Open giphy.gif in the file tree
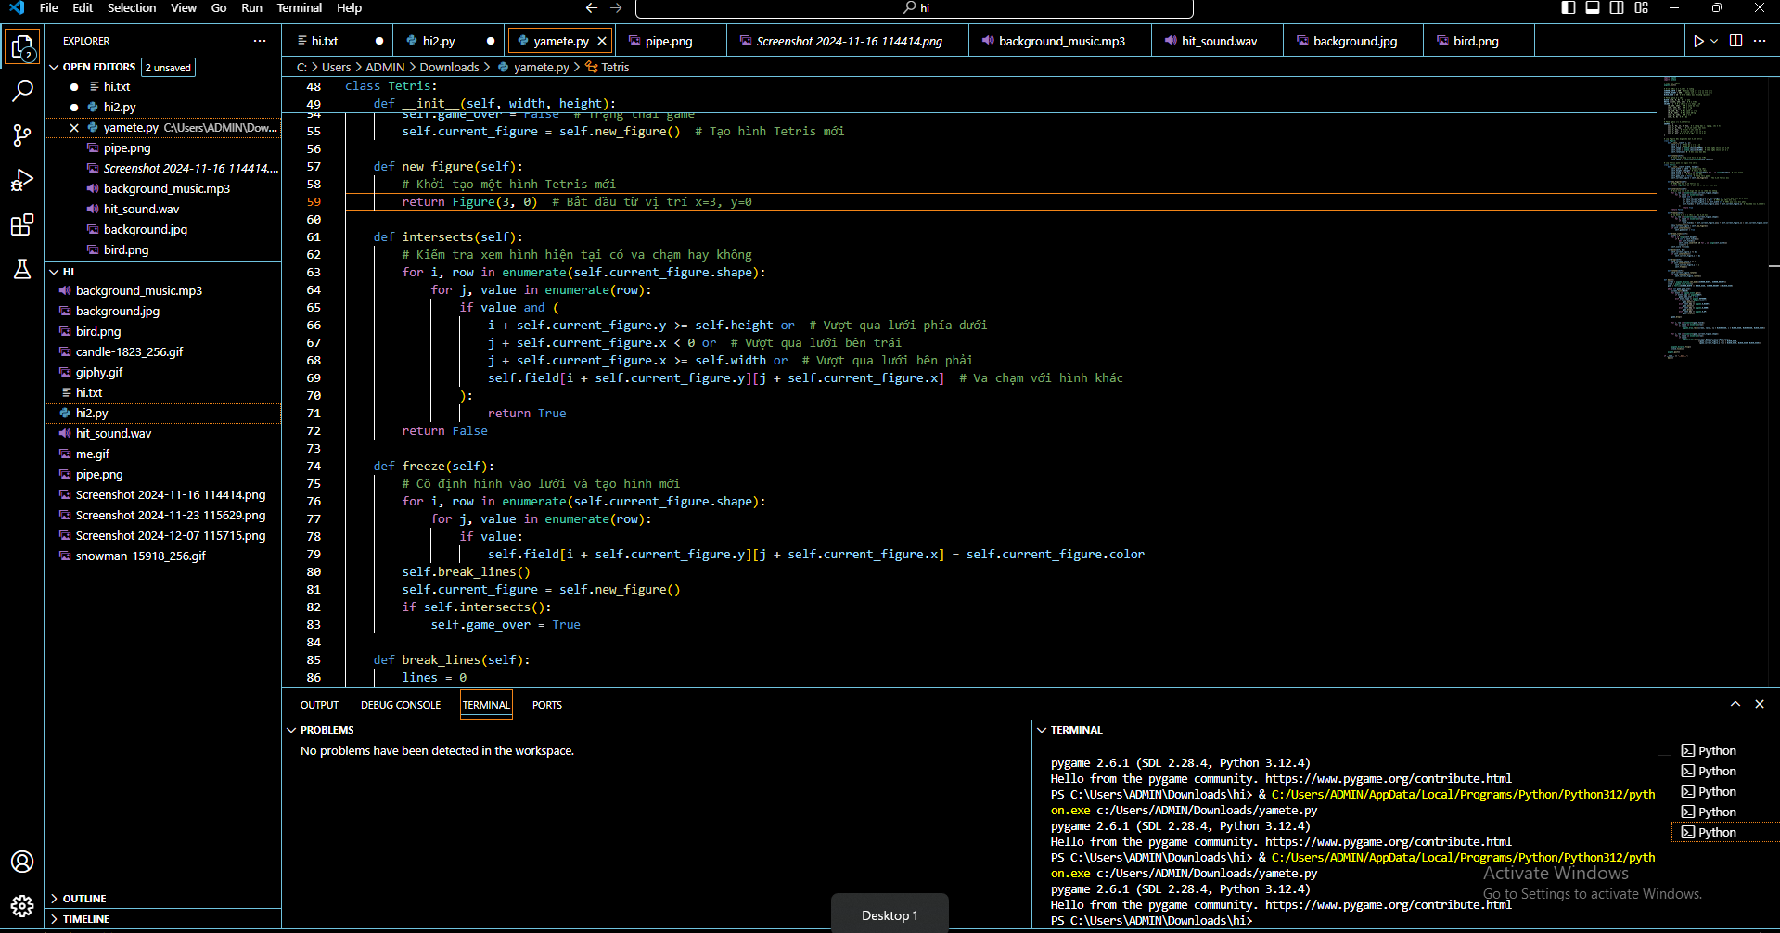This screenshot has height=933, width=1780. (163, 372)
